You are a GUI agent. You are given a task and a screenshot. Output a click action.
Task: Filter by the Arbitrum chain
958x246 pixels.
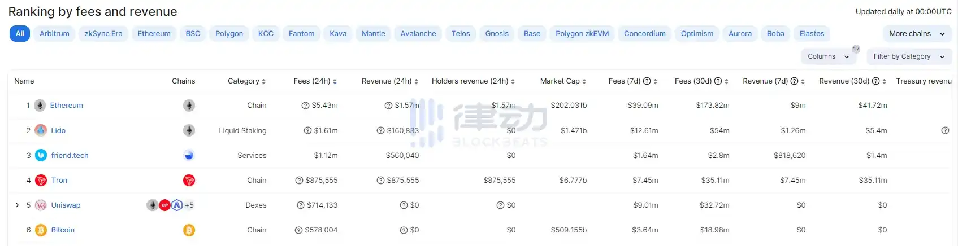click(x=54, y=34)
